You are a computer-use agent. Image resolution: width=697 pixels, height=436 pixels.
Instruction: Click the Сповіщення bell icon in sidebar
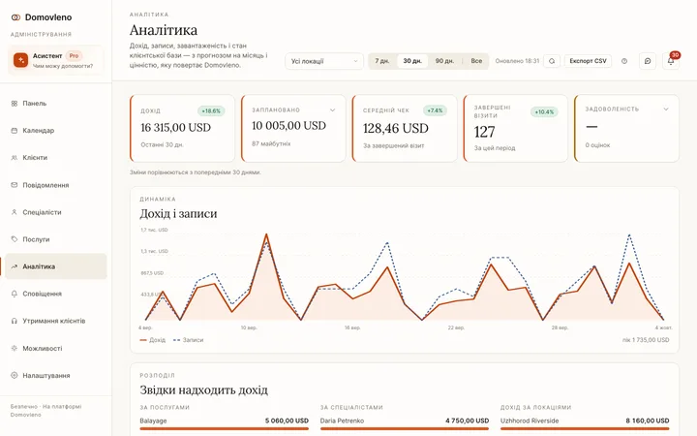15,294
